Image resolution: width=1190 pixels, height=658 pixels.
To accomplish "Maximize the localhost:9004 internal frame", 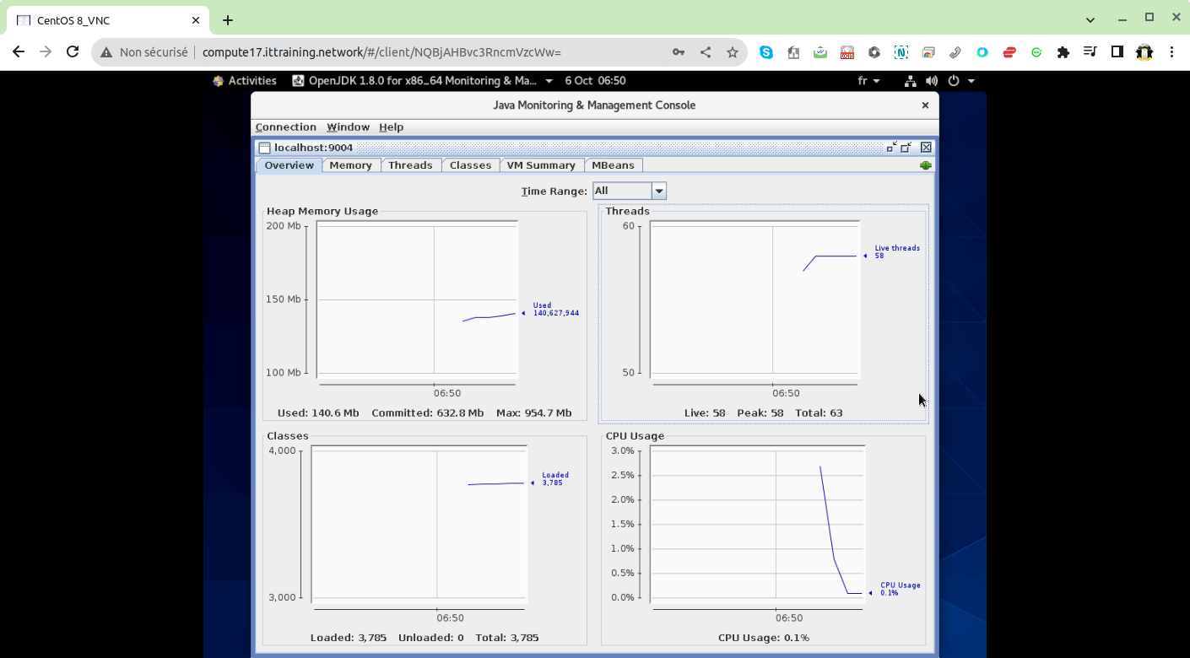I will coord(907,148).
